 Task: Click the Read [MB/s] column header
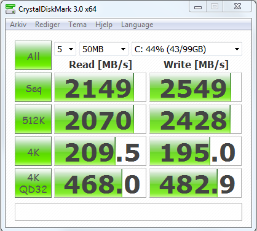tap(100, 65)
